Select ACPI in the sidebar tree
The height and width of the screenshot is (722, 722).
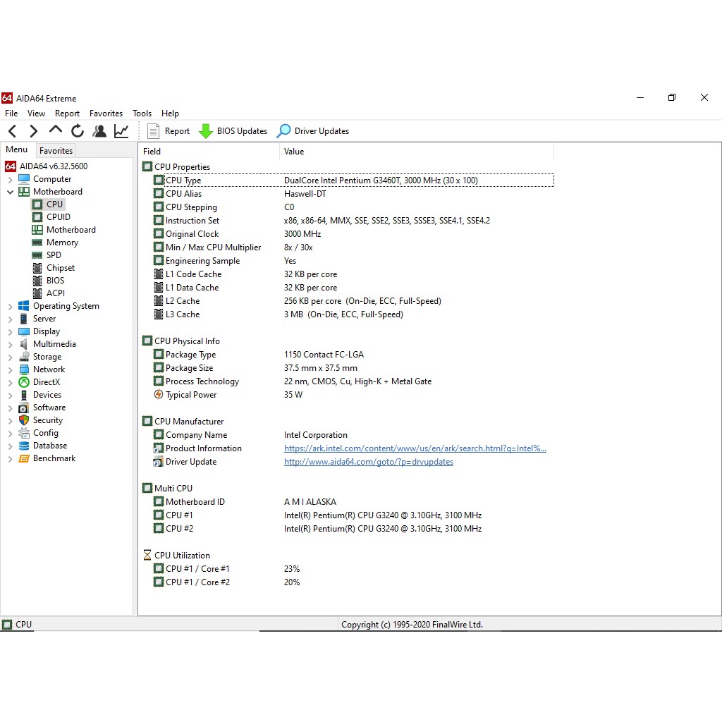tap(55, 293)
